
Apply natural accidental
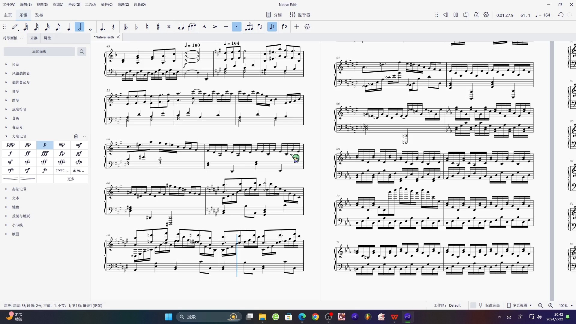[147, 27]
